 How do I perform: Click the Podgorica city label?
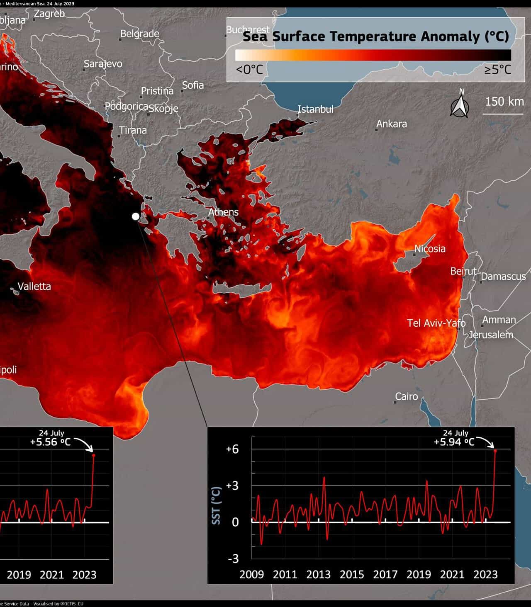(x=127, y=107)
